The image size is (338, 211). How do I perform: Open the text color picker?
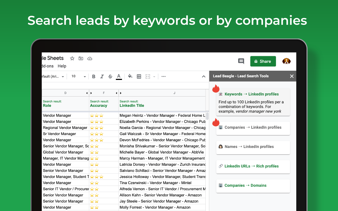coord(119,76)
